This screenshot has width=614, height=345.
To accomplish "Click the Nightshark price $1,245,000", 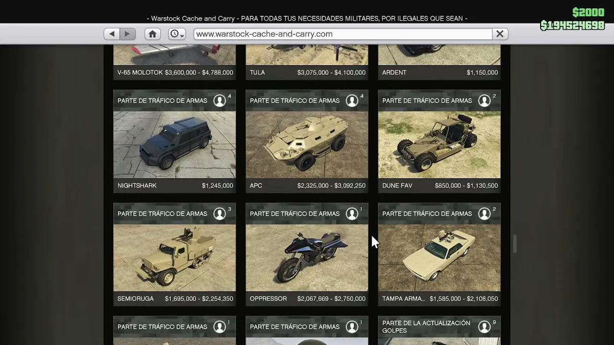I will click(x=217, y=185).
